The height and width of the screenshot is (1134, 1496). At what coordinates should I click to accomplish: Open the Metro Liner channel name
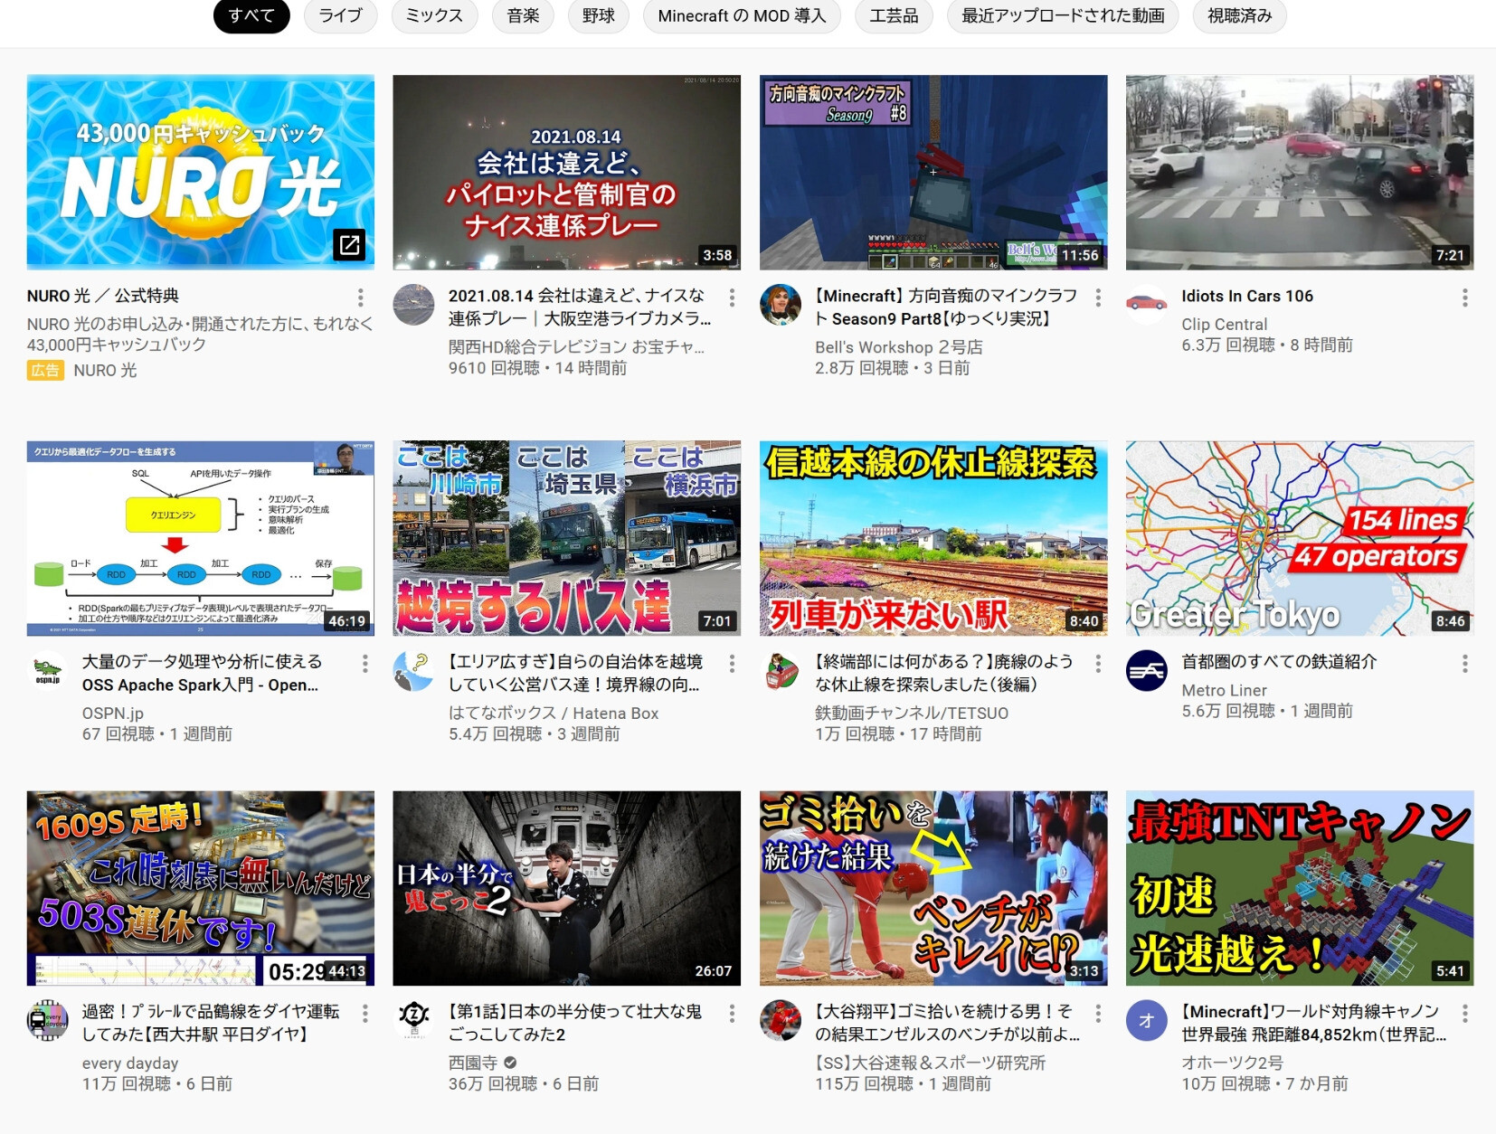point(1224,690)
